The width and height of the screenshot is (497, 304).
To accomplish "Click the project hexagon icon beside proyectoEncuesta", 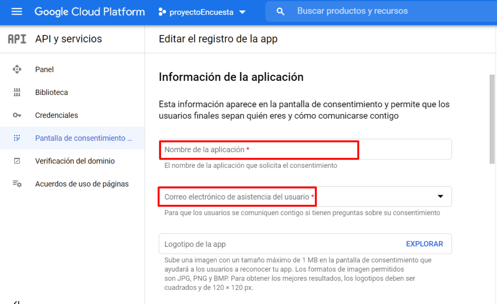I will (x=162, y=12).
